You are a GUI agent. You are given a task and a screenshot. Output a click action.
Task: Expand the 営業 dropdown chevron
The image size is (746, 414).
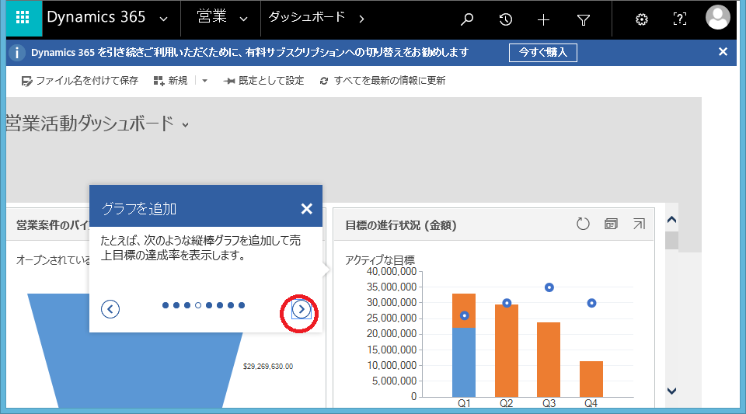click(243, 19)
